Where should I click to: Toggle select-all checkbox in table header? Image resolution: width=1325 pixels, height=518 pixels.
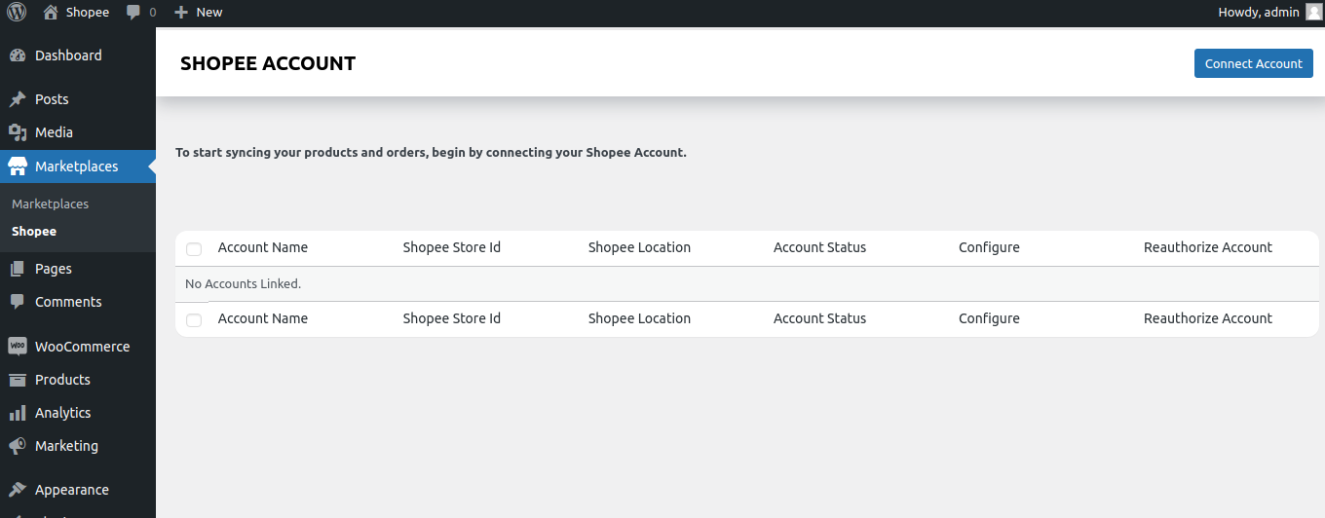click(194, 249)
